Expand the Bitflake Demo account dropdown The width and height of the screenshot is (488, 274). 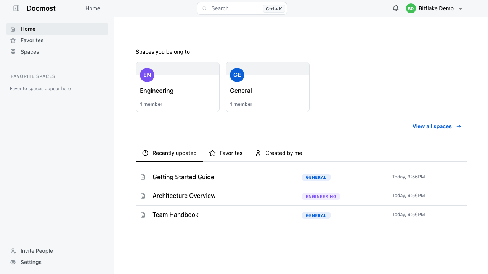(461, 8)
